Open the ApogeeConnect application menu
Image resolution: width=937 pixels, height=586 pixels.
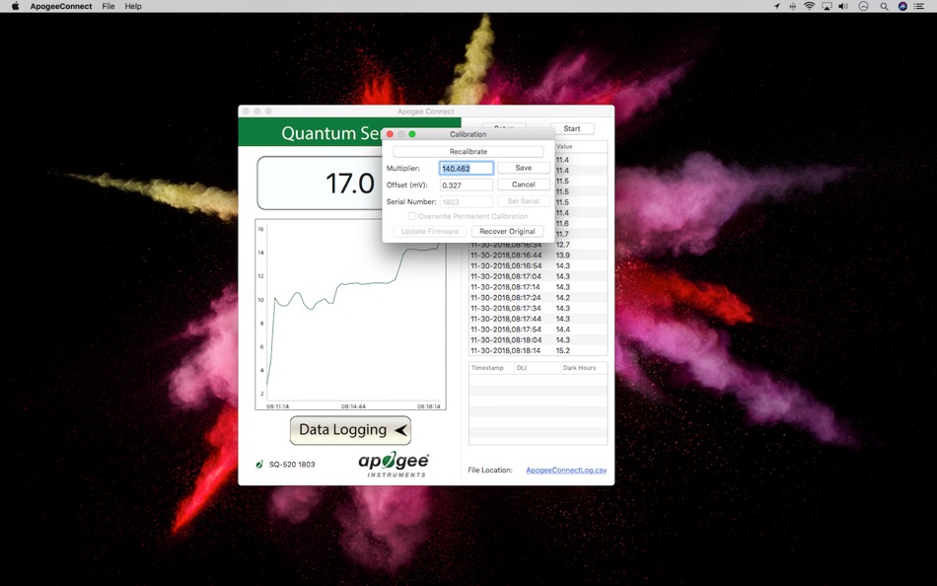[x=61, y=6]
